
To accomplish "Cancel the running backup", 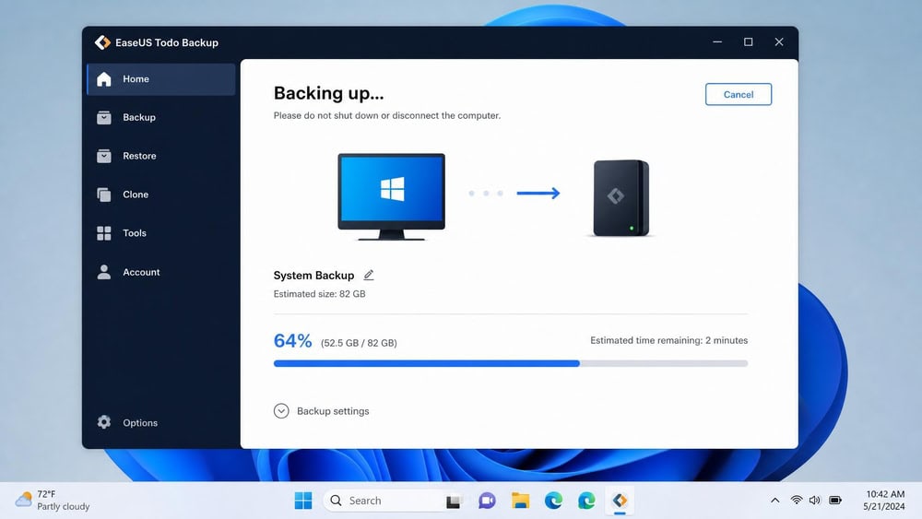I will 739,94.
